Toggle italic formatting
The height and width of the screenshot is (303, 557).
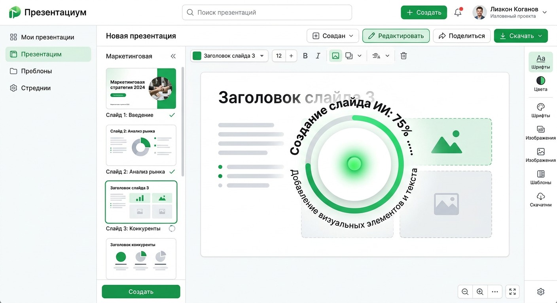(x=318, y=56)
